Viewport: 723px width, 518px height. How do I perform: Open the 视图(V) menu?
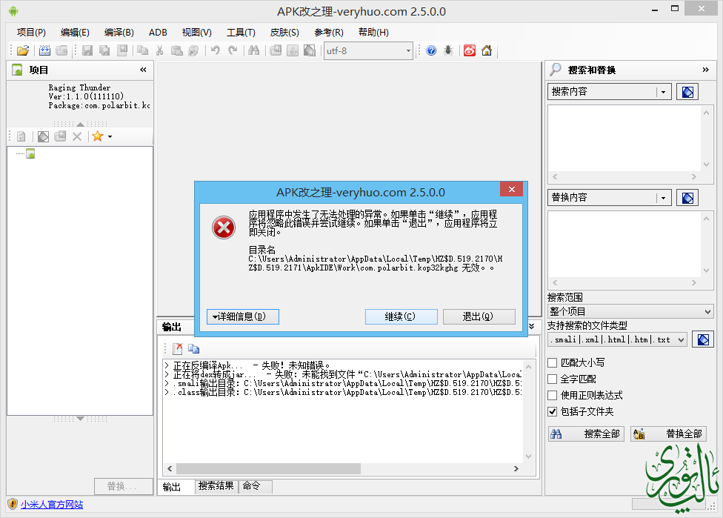(197, 33)
